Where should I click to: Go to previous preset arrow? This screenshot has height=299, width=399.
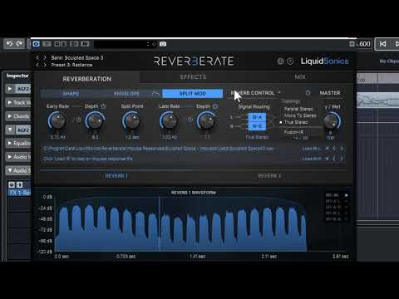[x=38, y=65]
